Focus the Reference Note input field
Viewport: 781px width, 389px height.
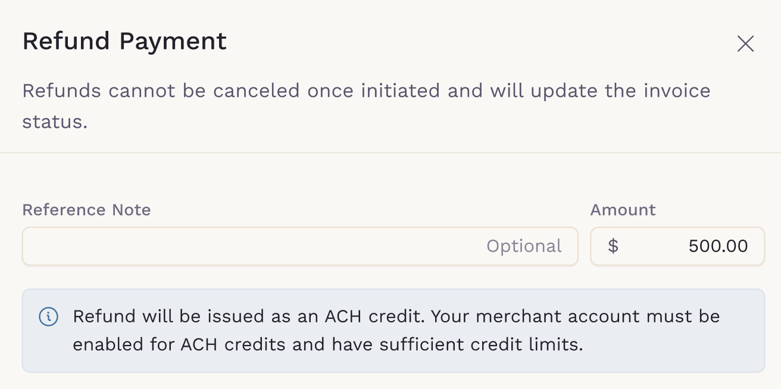coord(250,246)
